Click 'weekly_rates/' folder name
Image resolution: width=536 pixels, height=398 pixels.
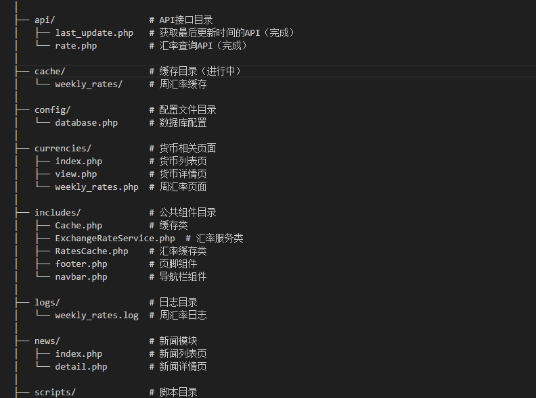[x=89, y=84]
